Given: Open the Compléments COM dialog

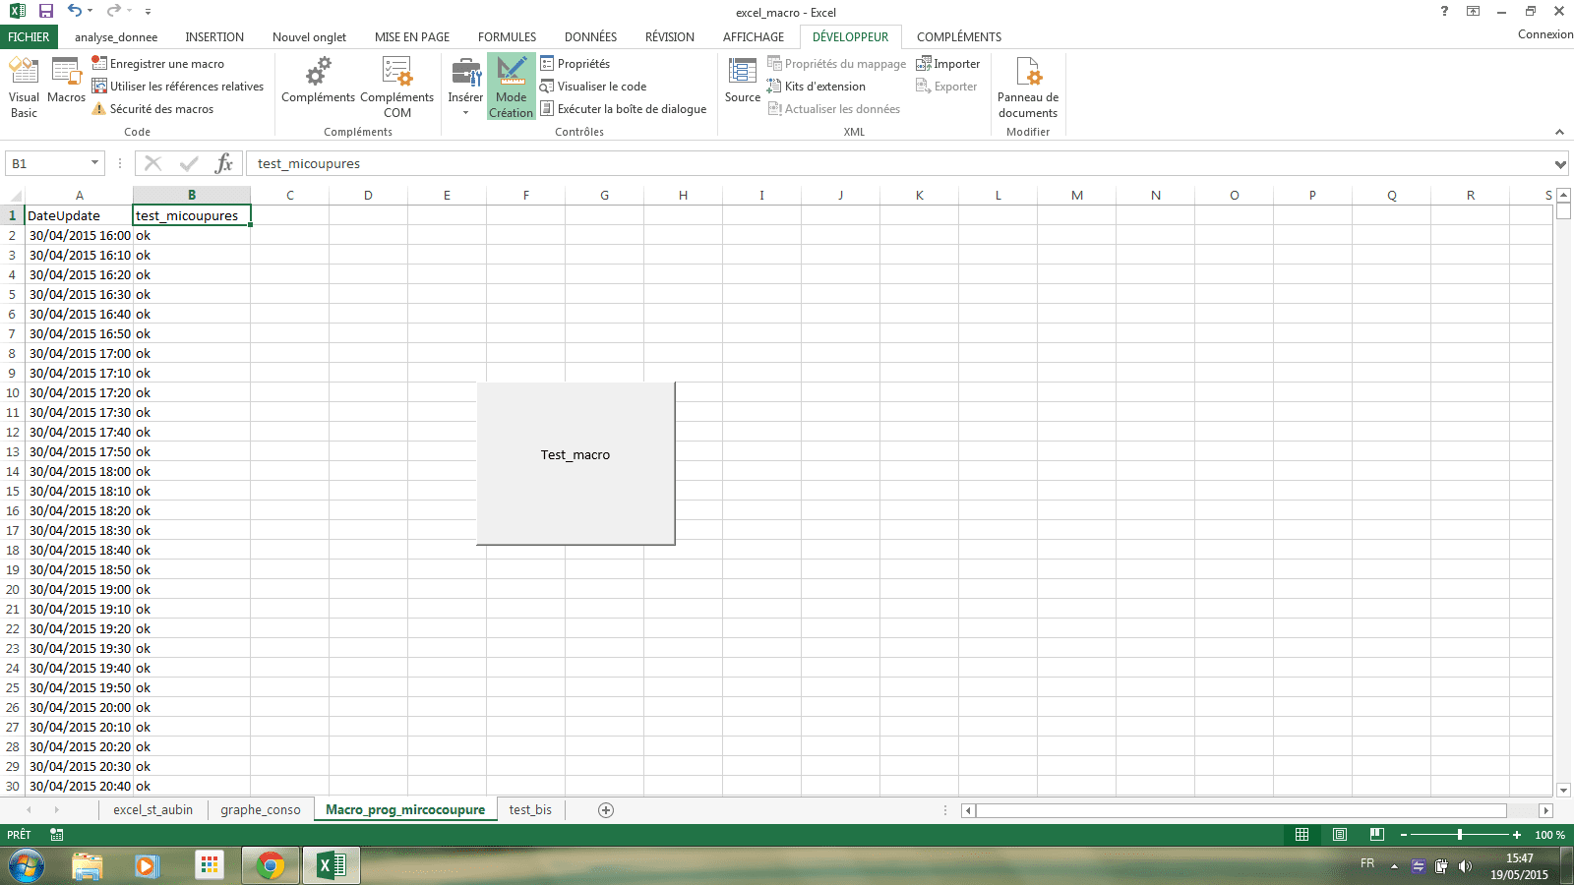Looking at the screenshot, I should [396, 87].
